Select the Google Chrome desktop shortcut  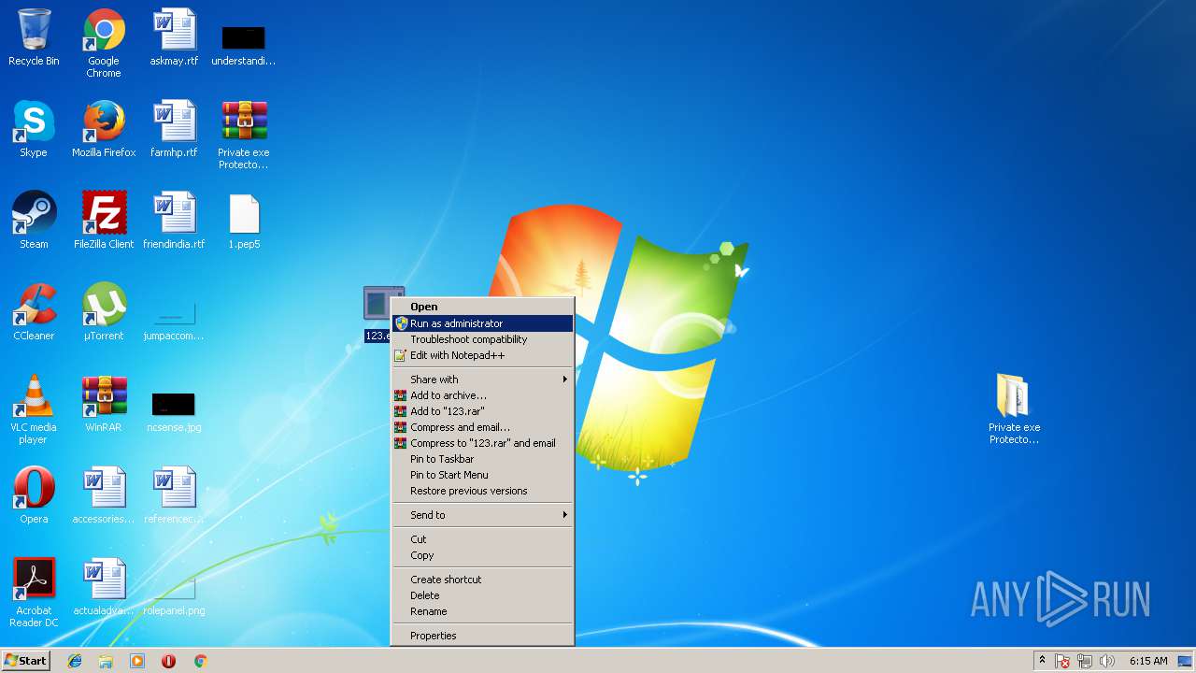(104, 43)
